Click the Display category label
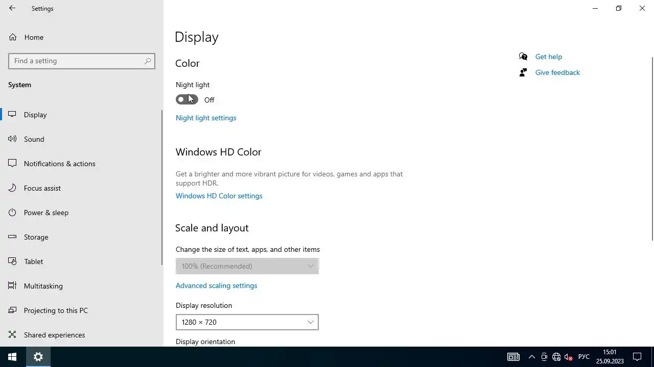 (x=35, y=115)
